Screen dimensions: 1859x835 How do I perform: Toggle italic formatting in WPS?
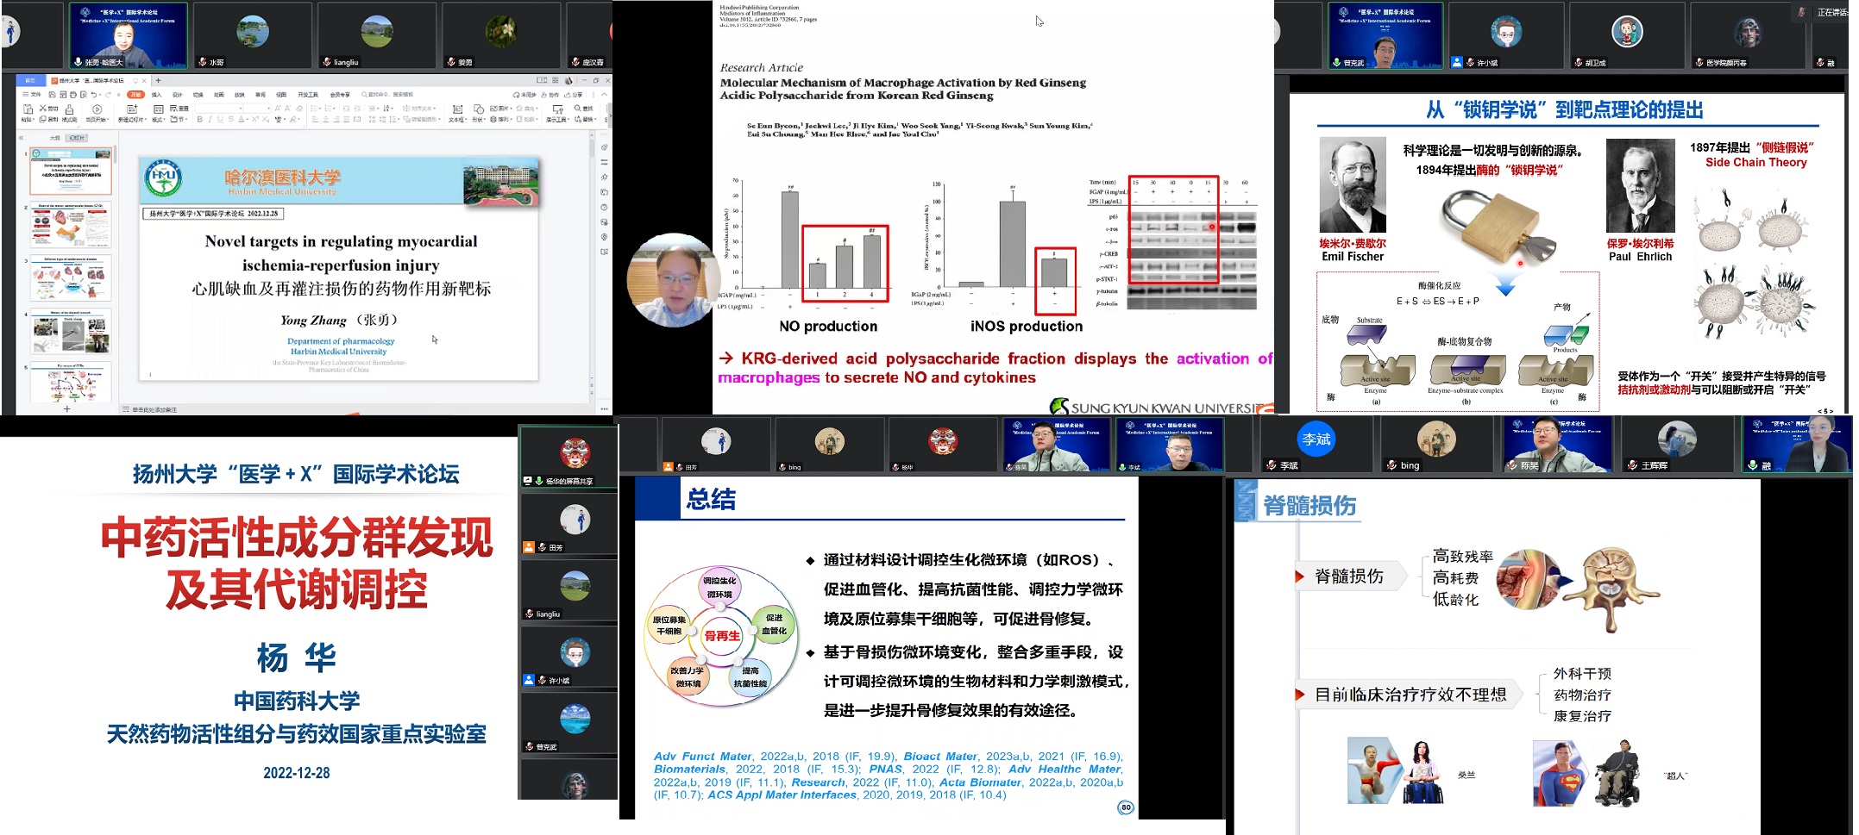[x=210, y=120]
